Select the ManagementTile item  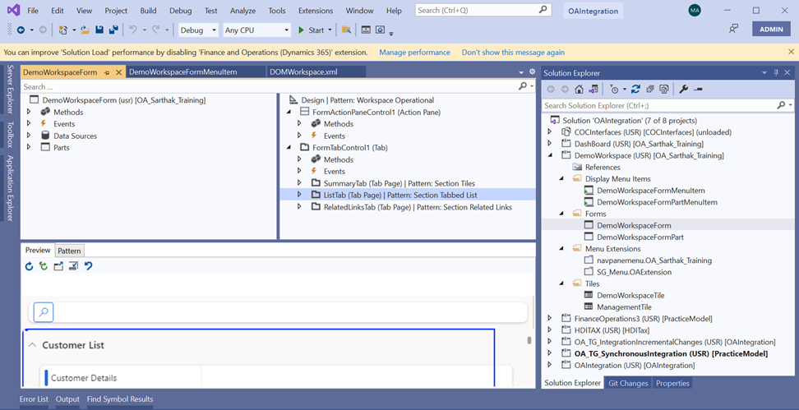click(x=624, y=307)
